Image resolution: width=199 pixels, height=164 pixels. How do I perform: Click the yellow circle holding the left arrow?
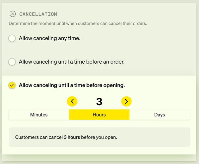coord(72,101)
